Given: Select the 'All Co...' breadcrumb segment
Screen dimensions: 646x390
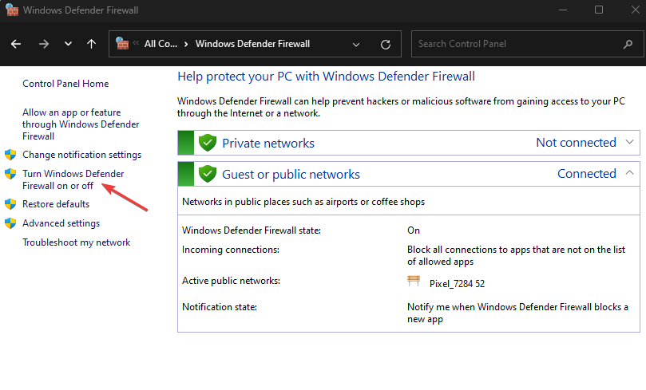Looking at the screenshot, I should coord(161,44).
